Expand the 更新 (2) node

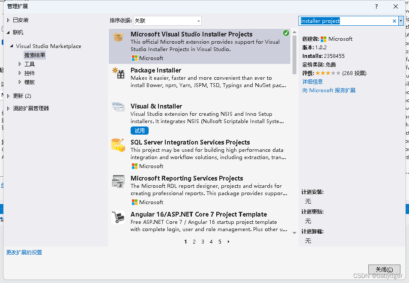pos(8,96)
